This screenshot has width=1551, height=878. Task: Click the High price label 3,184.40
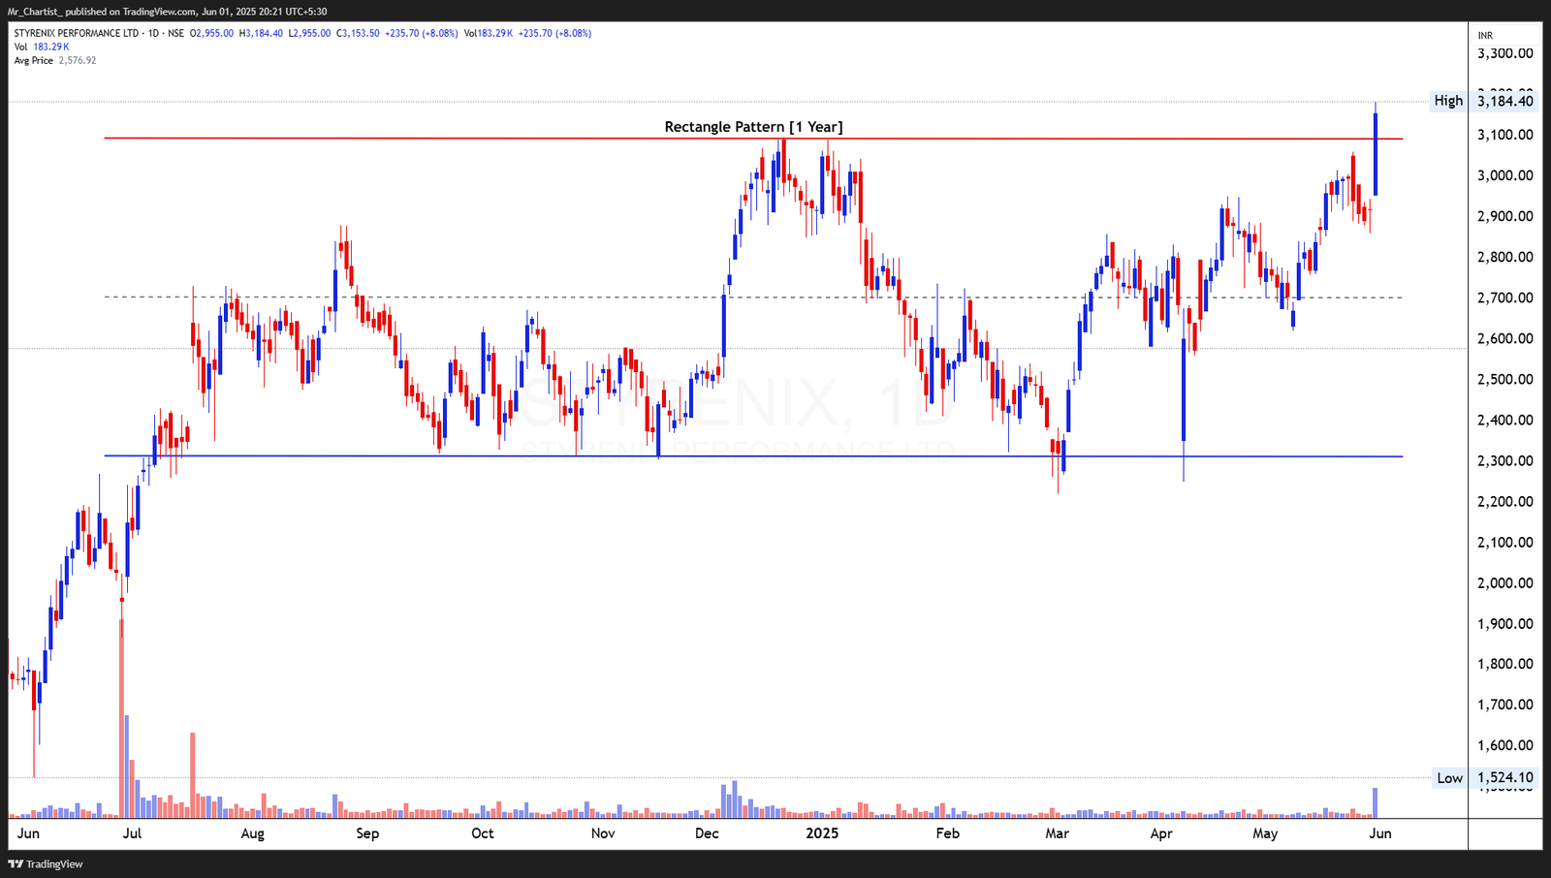pos(1504,100)
